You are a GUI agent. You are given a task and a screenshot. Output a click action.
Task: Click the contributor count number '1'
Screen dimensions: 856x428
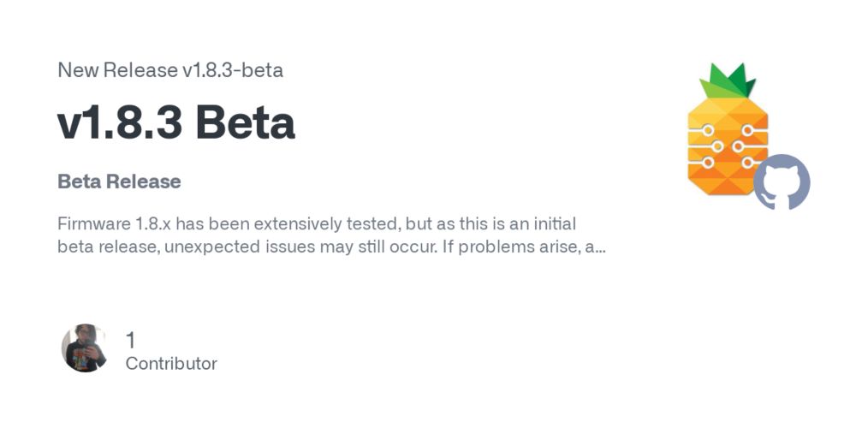point(130,341)
